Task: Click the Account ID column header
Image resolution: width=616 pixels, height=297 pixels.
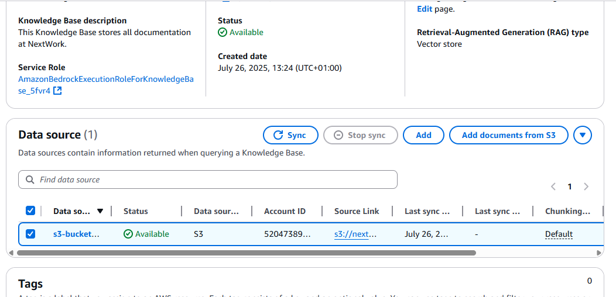Action: [x=285, y=211]
